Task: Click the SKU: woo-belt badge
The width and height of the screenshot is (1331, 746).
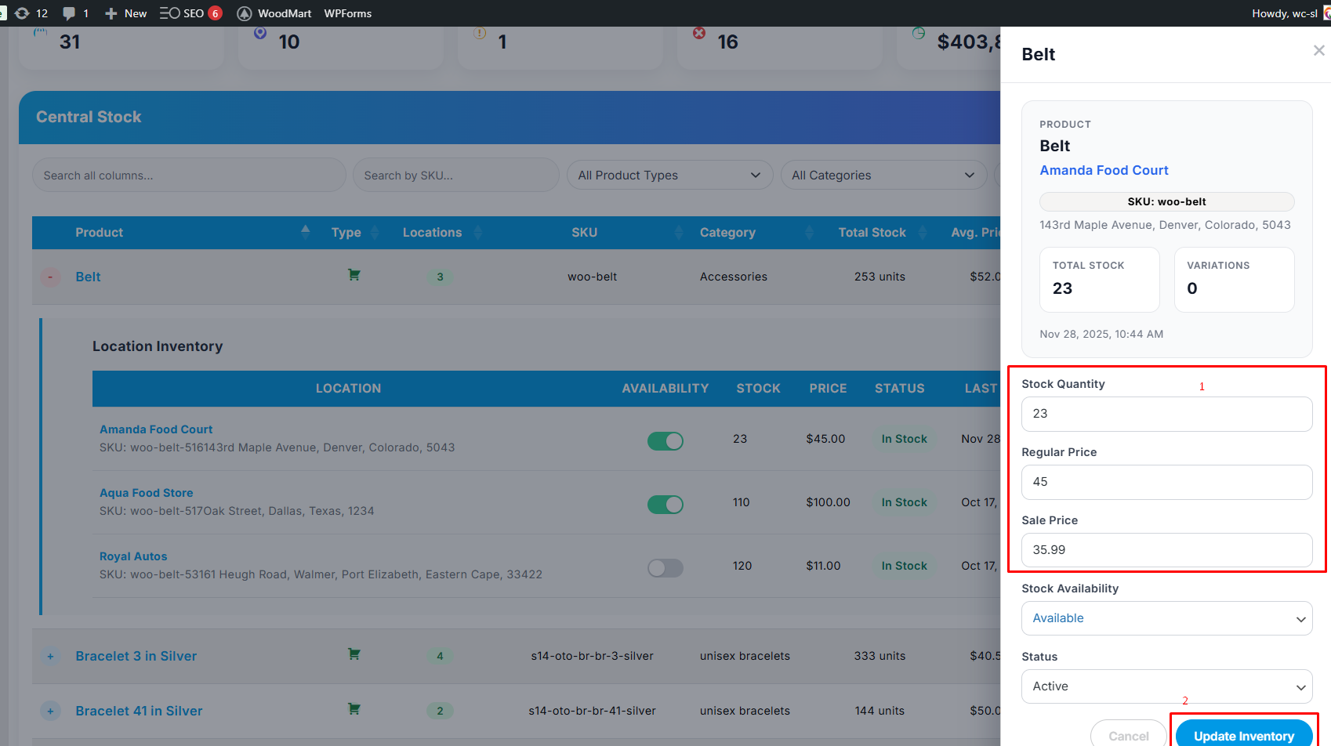Action: pyautogui.click(x=1166, y=201)
